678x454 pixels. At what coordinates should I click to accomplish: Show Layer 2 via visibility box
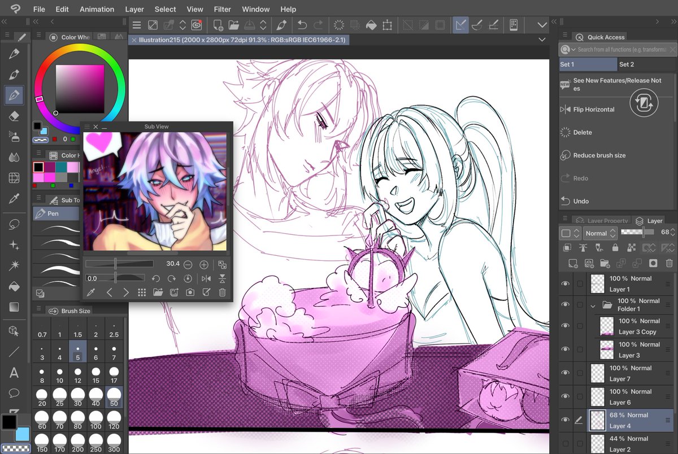(x=565, y=444)
